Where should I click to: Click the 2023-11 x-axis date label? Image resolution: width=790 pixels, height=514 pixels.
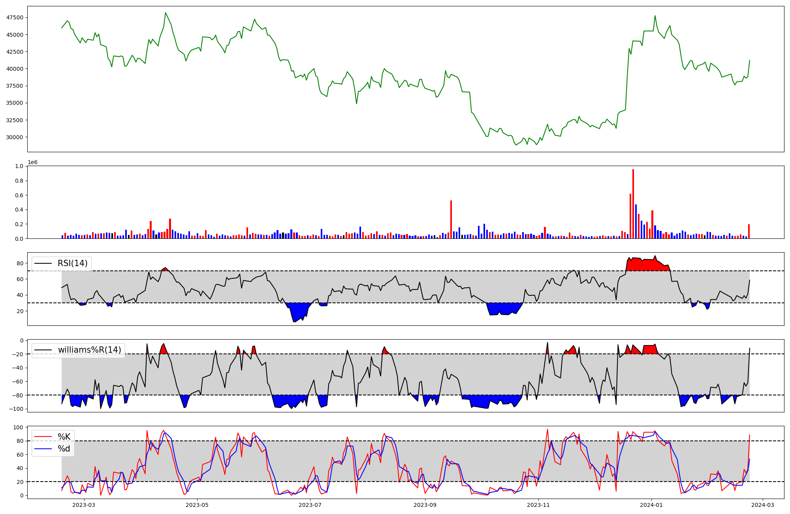click(538, 505)
